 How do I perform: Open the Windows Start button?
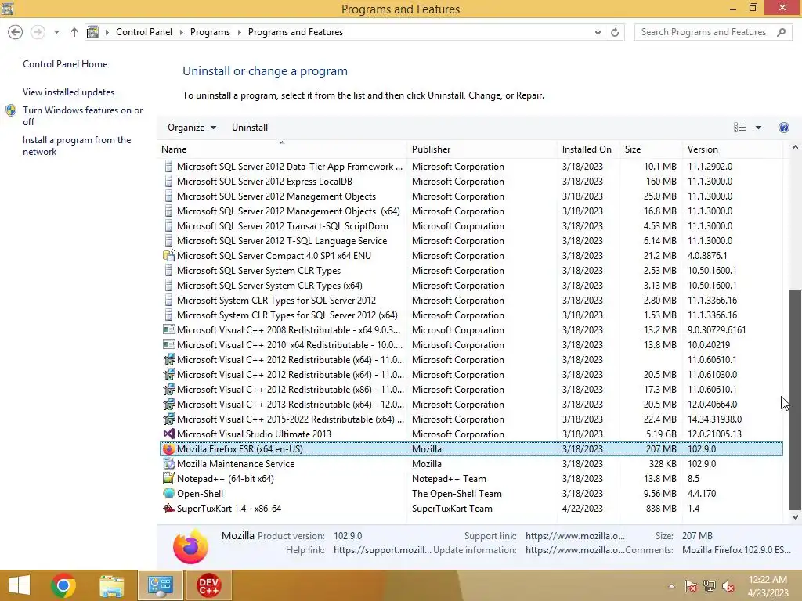tap(20, 585)
